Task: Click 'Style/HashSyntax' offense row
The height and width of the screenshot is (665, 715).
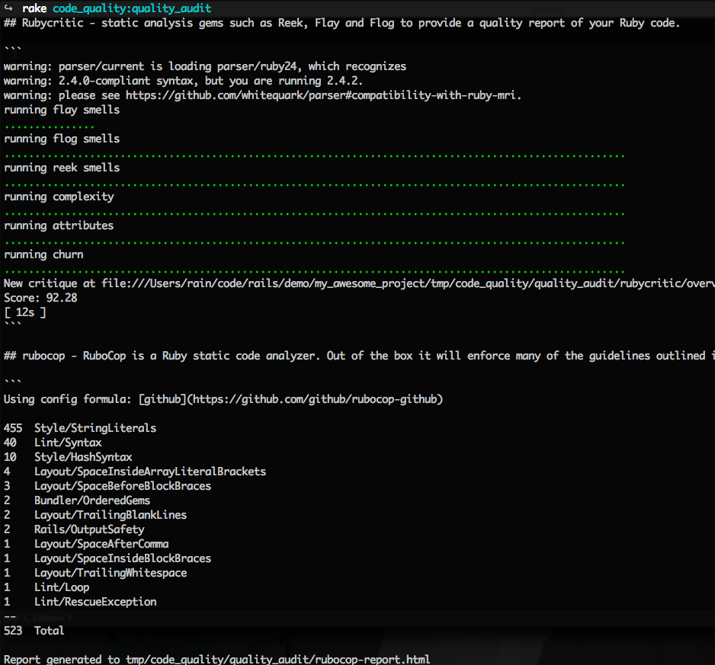Action: (x=68, y=457)
